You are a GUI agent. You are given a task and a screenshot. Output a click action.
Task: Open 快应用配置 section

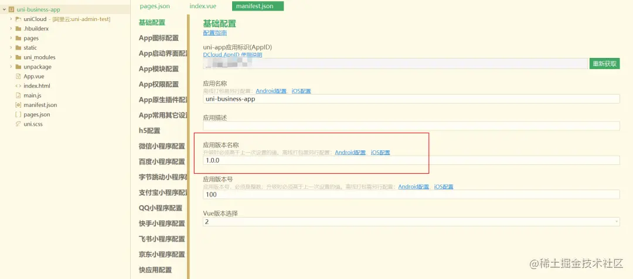coord(155,270)
